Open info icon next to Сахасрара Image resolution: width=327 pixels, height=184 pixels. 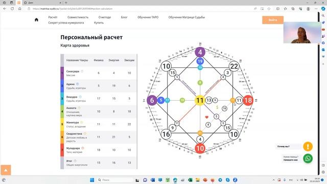coord(82,72)
